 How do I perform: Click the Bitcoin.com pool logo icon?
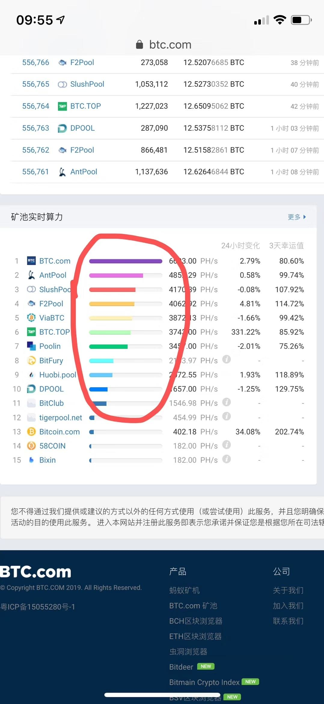tap(31, 431)
